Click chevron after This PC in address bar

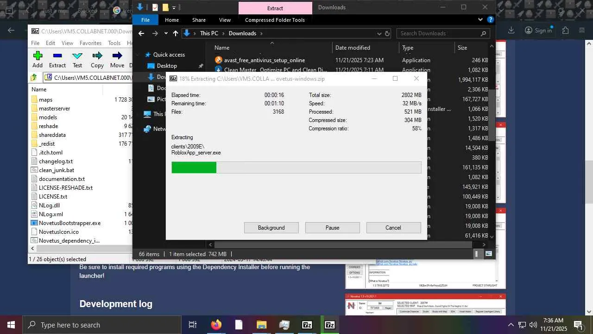[223, 33]
